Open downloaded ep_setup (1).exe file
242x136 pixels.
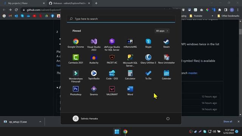[x=18, y=122]
